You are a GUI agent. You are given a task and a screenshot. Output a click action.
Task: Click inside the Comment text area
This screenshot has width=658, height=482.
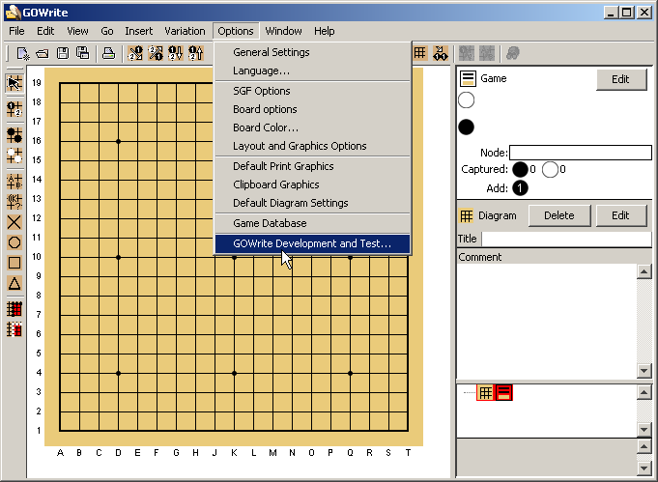tap(547, 321)
